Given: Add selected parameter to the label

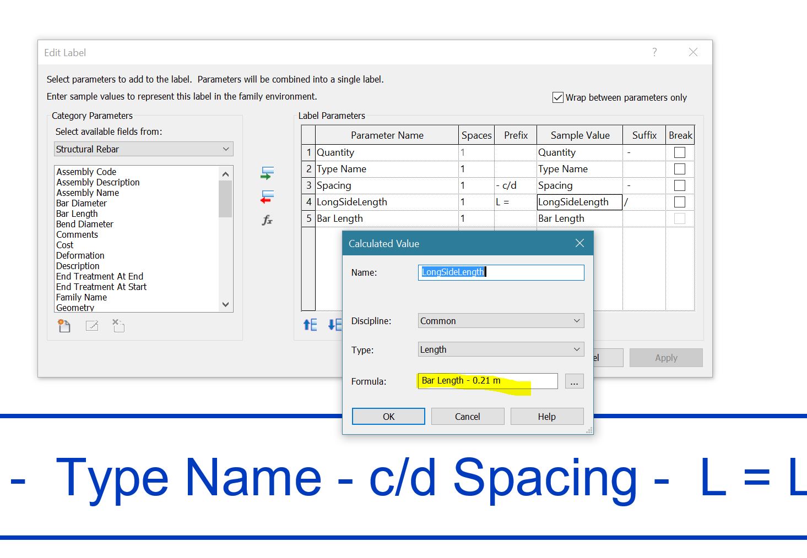Looking at the screenshot, I should coord(267,173).
